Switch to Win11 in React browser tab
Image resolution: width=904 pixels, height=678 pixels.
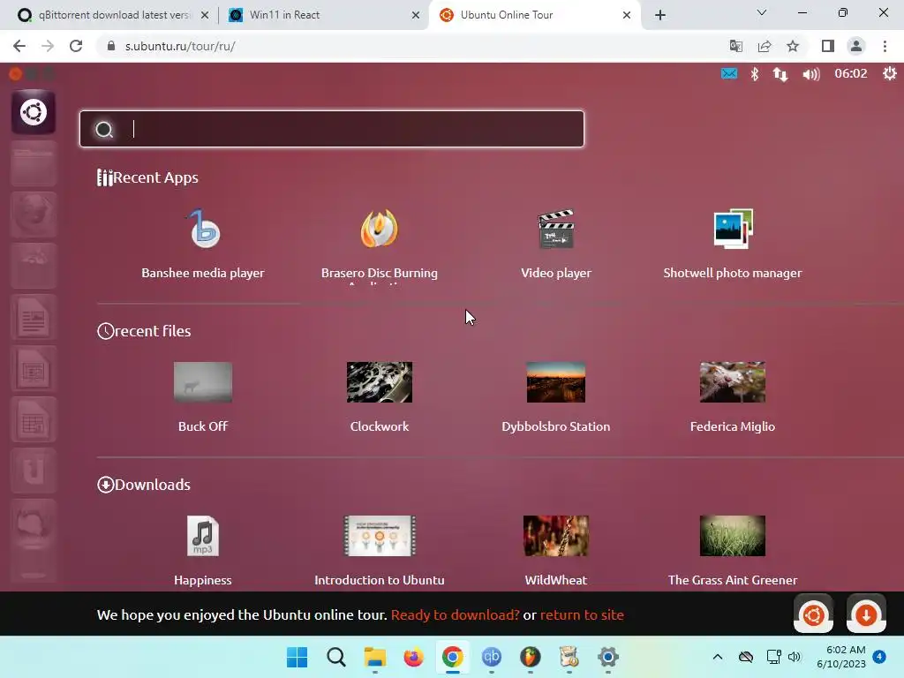(x=323, y=15)
